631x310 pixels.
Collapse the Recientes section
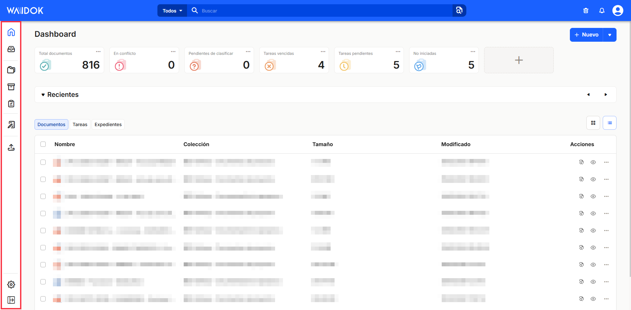(43, 95)
